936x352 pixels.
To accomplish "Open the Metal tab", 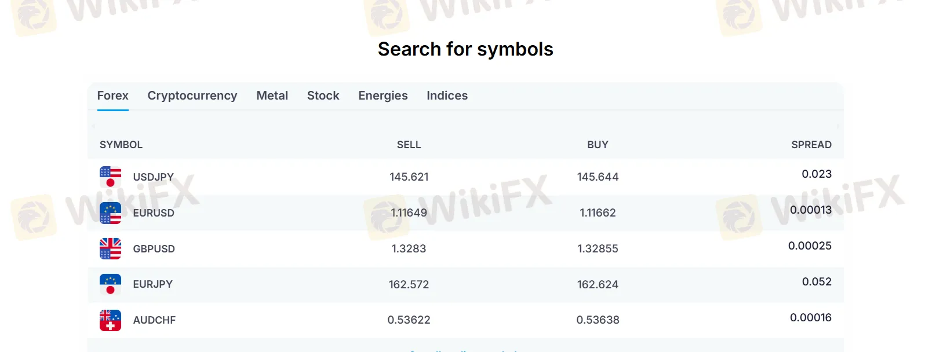I will tap(272, 96).
